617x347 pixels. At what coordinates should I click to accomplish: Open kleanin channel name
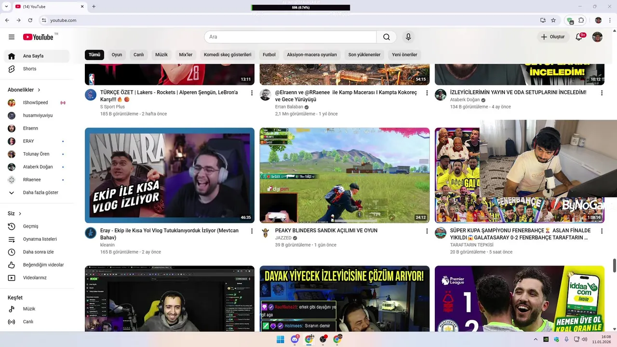(x=107, y=245)
